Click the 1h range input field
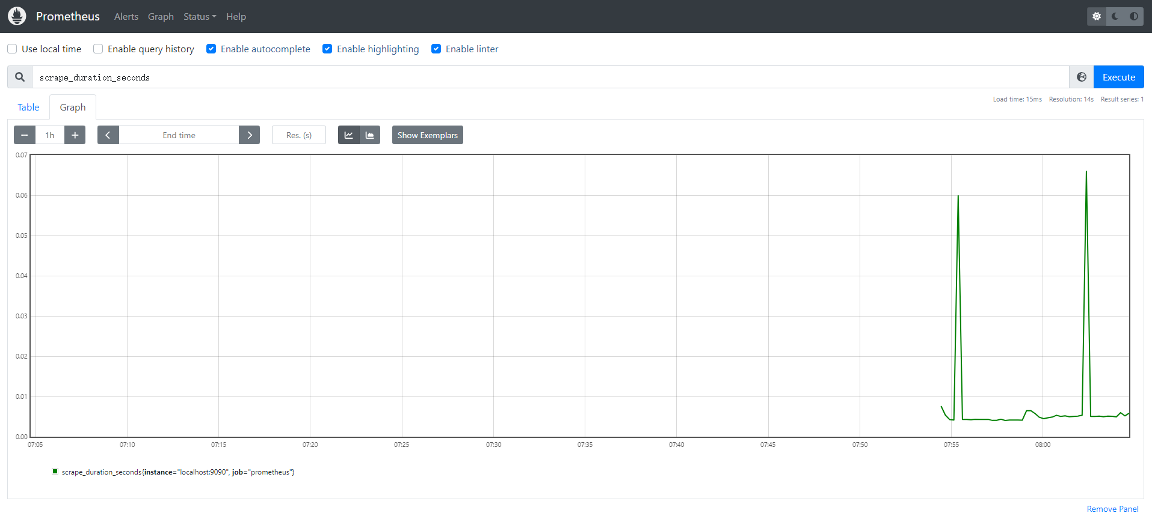The image size is (1152, 522). [x=50, y=135]
